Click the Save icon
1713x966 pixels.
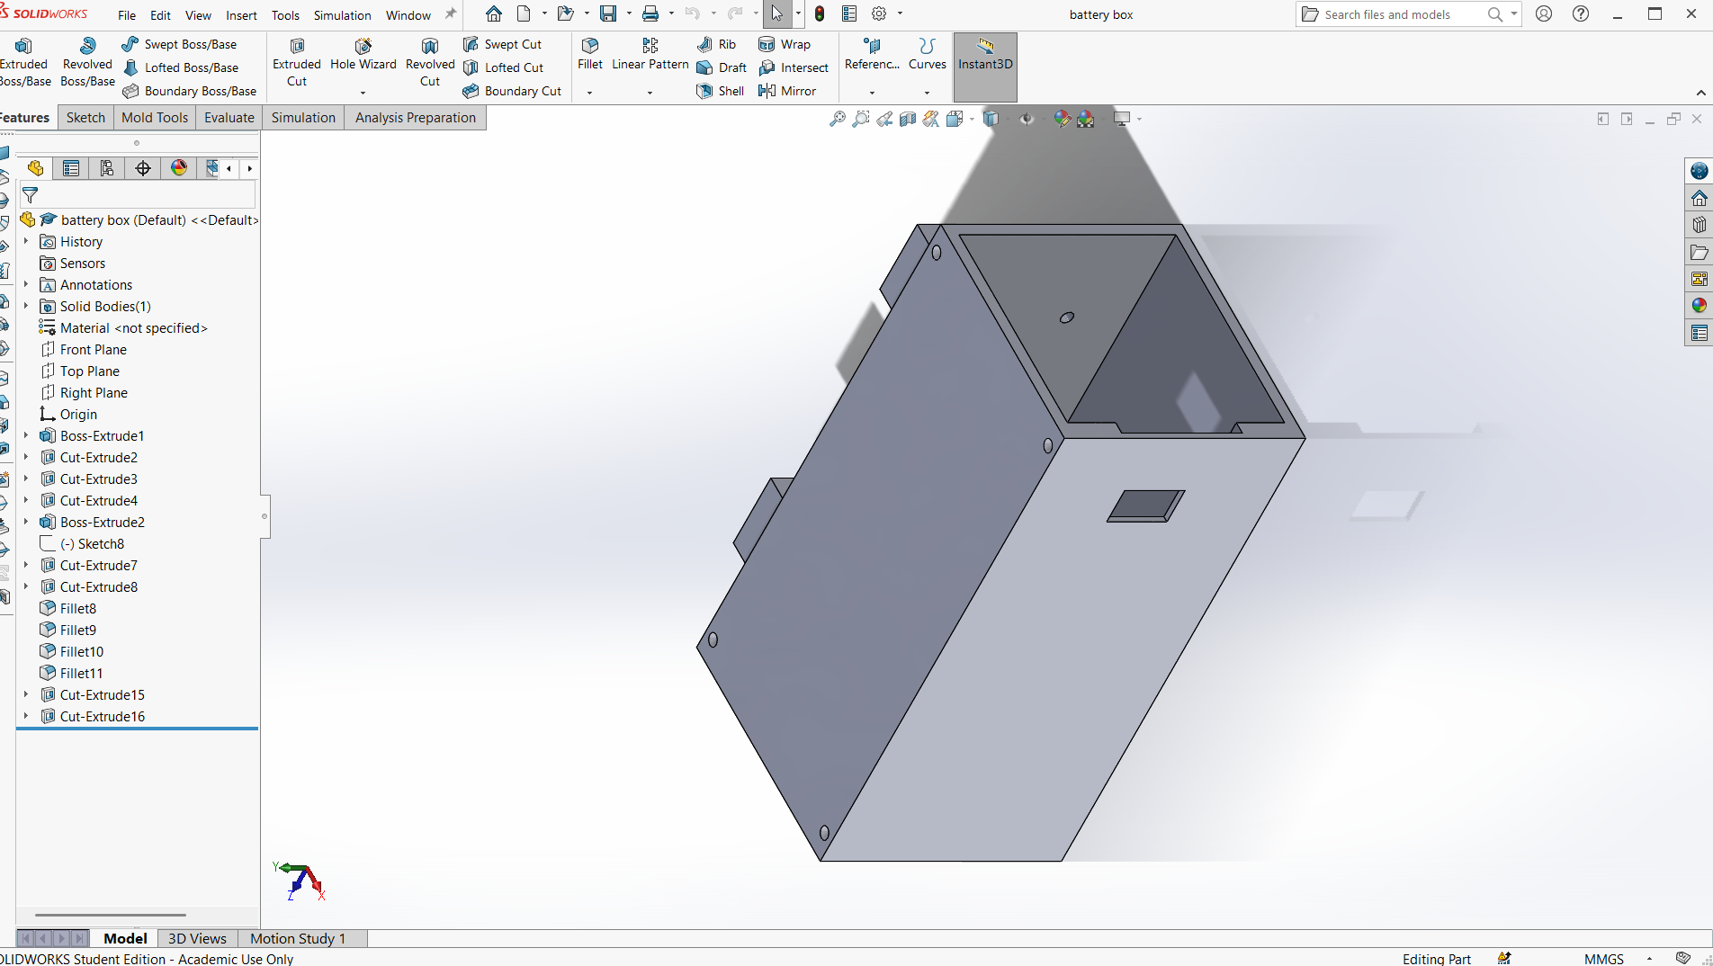point(609,14)
